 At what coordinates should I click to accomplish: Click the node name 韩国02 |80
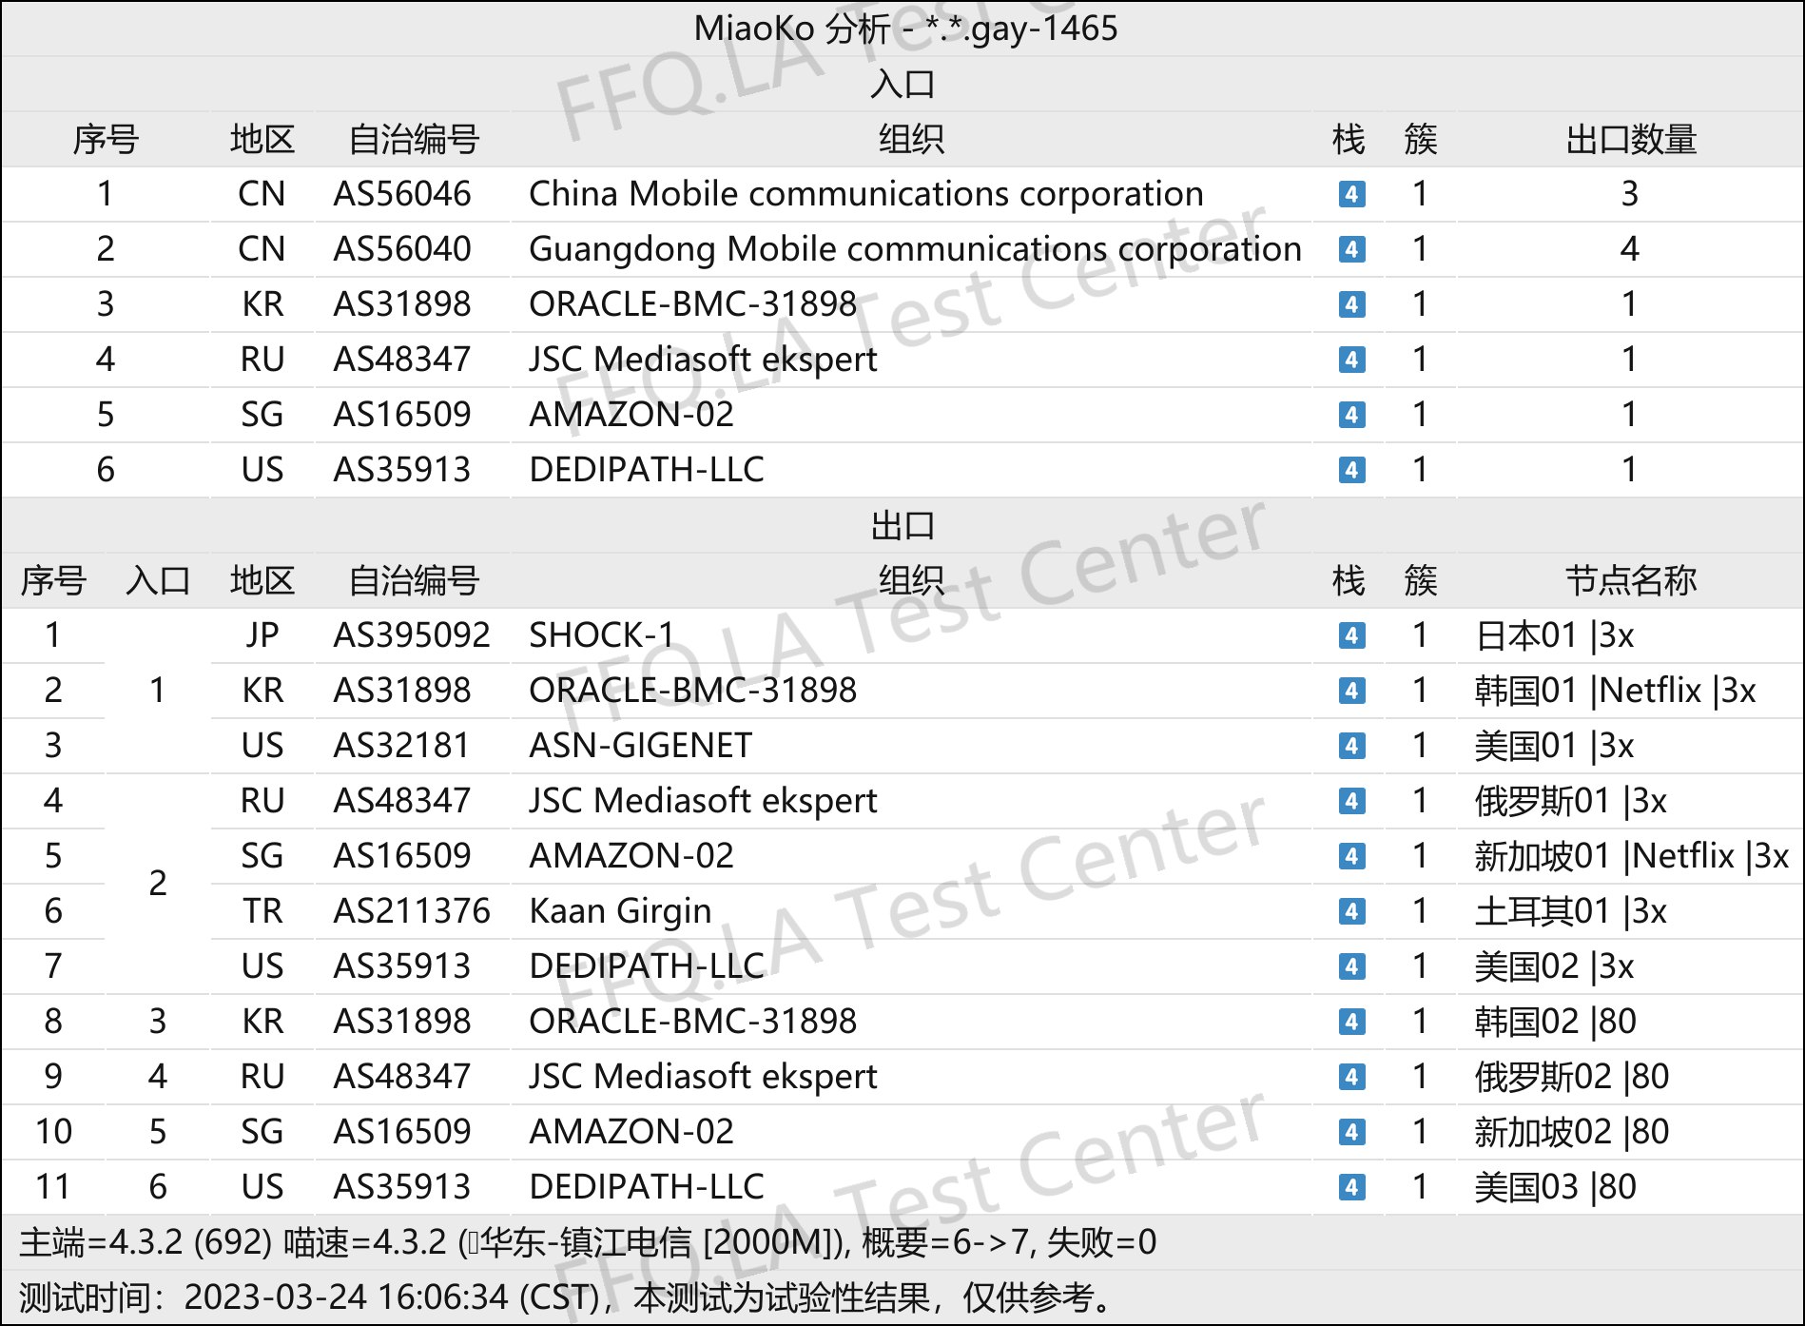coord(1555,1022)
